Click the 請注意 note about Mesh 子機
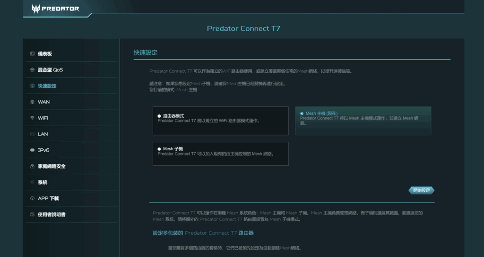 (x=218, y=84)
